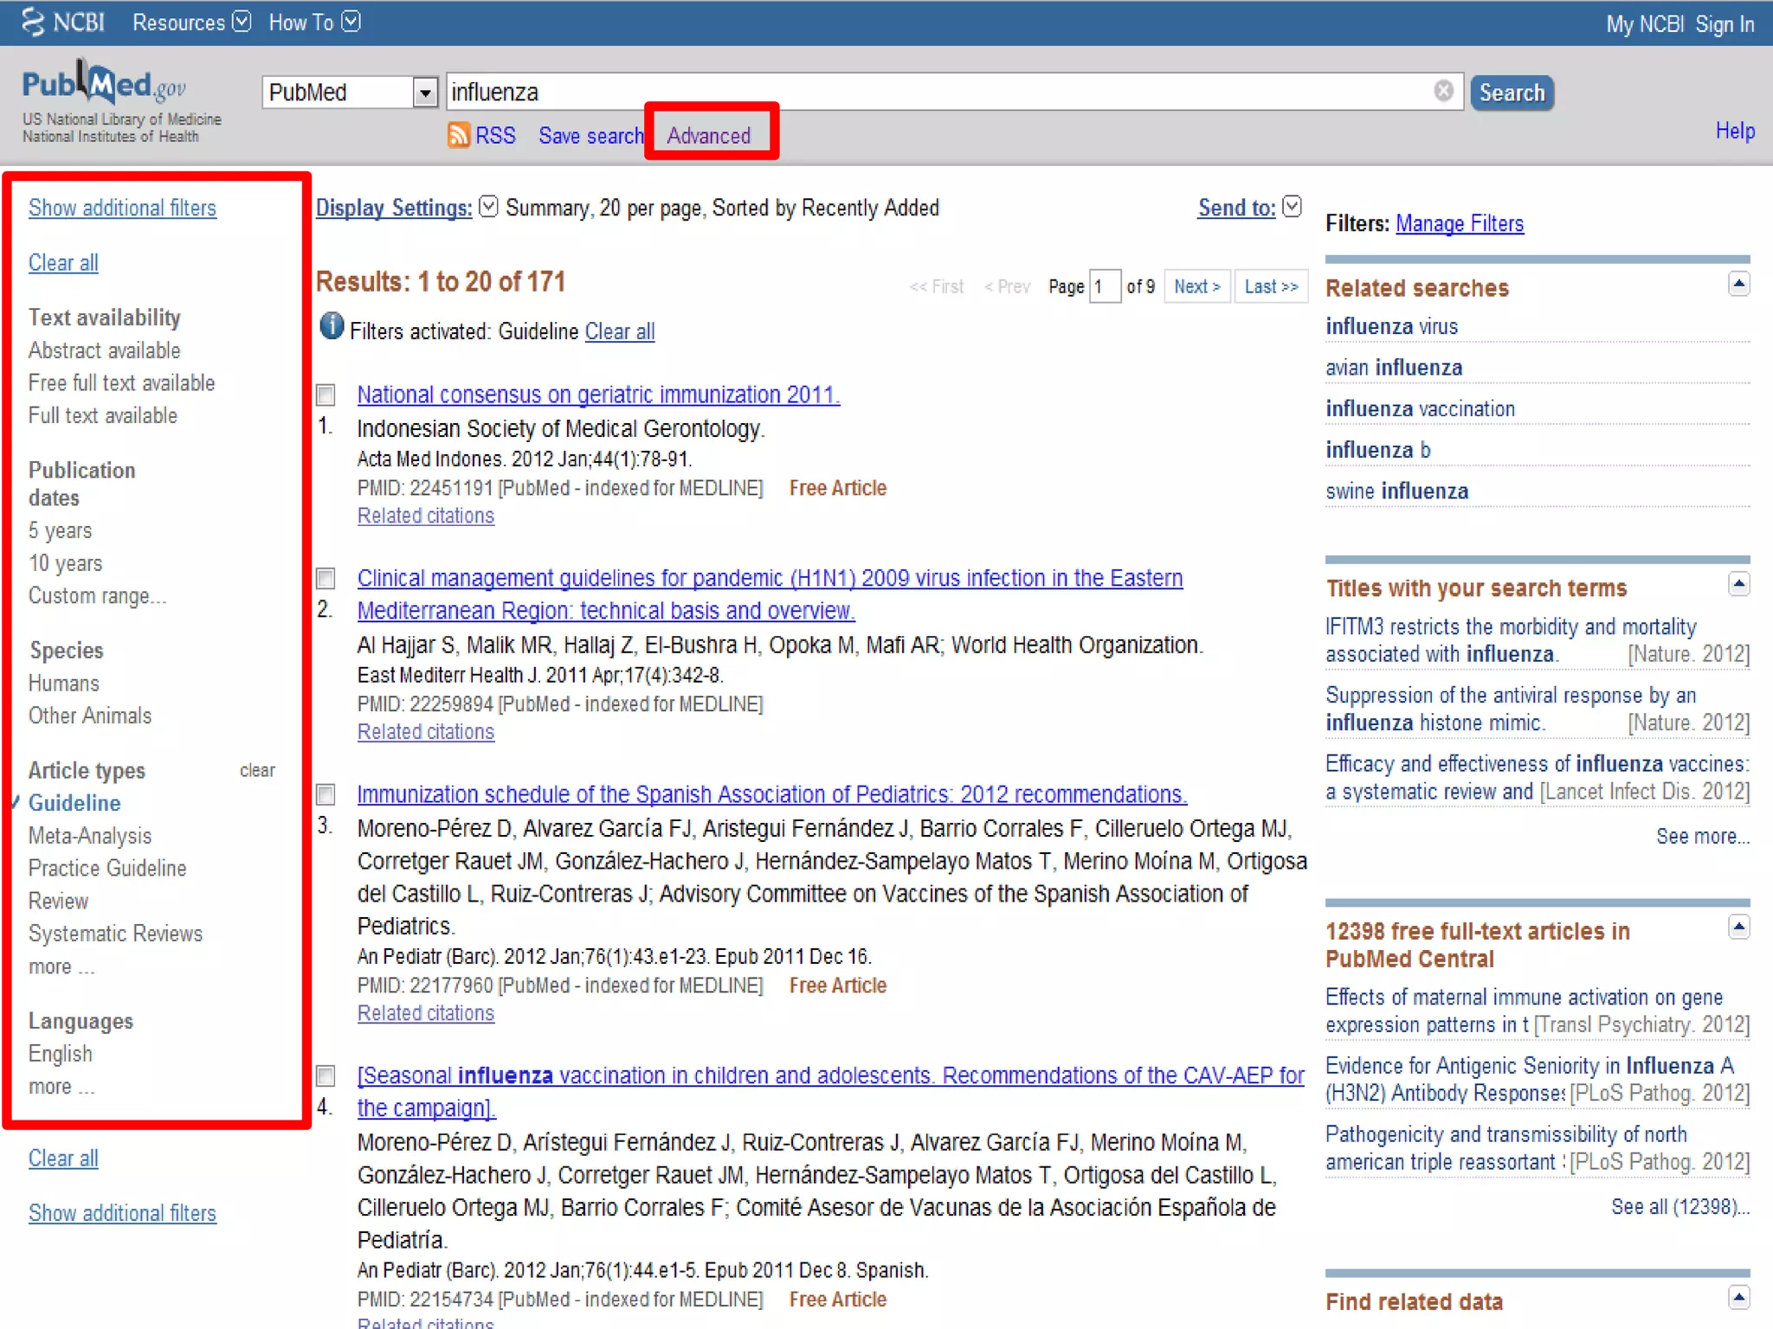Collapse Titles with your search terms panel
The width and height of the screenshot is (1773, 1329).
coord(1738,584)
